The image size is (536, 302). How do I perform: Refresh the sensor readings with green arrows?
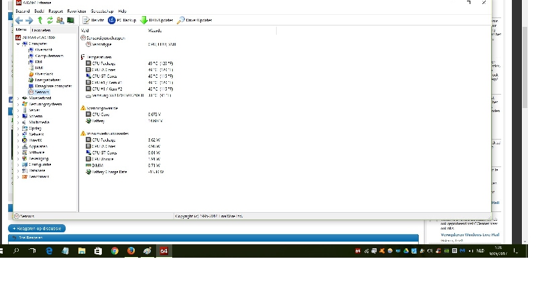pyautogui.click(x=50, y=20)
